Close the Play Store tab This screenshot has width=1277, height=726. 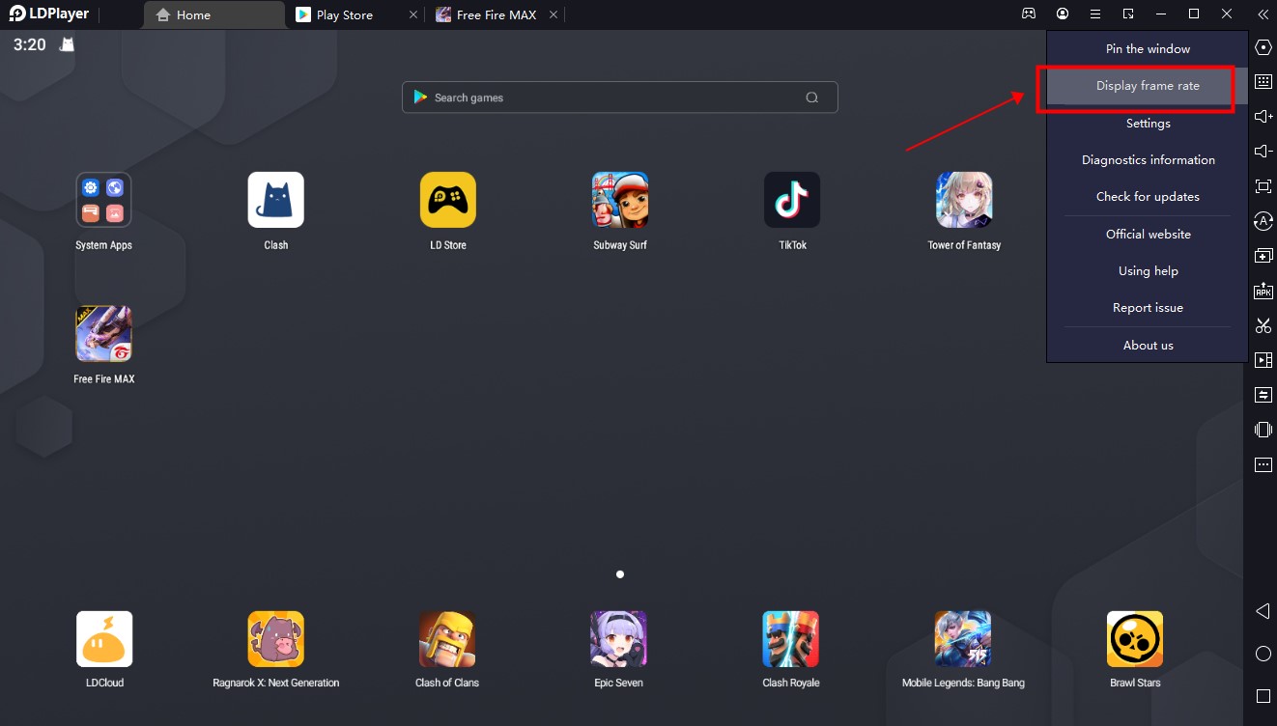[414, 14]
